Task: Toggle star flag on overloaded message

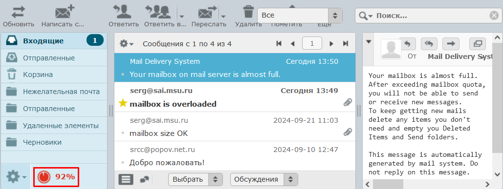Action: tap(123, 103)
